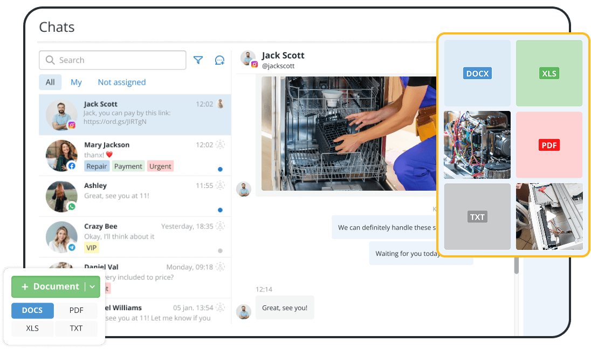Select the XLS file tile
The height and width of the screenshot is (349, 591).
tap(549, 73)
